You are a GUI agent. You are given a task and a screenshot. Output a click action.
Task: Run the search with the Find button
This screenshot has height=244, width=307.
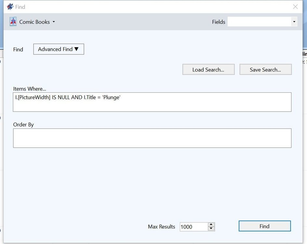pos(264,226)
